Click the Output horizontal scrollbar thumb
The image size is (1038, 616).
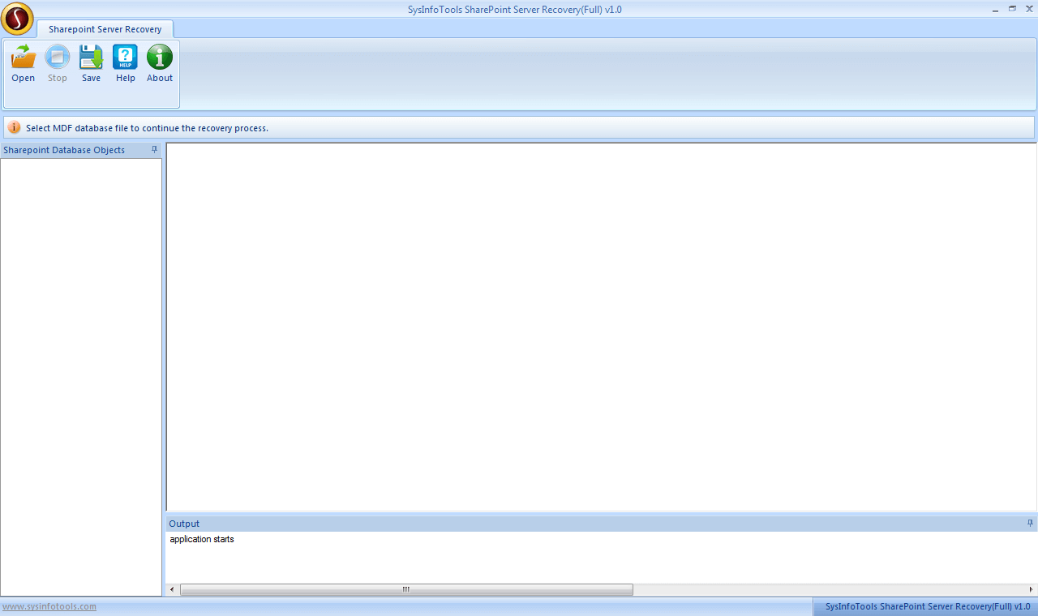(x=406, y=589)
